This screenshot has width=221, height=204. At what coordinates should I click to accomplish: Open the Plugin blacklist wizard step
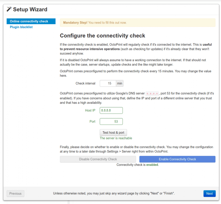21,27
